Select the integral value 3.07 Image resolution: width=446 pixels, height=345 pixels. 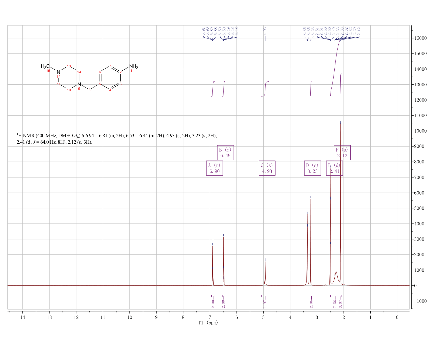[340, 304]
